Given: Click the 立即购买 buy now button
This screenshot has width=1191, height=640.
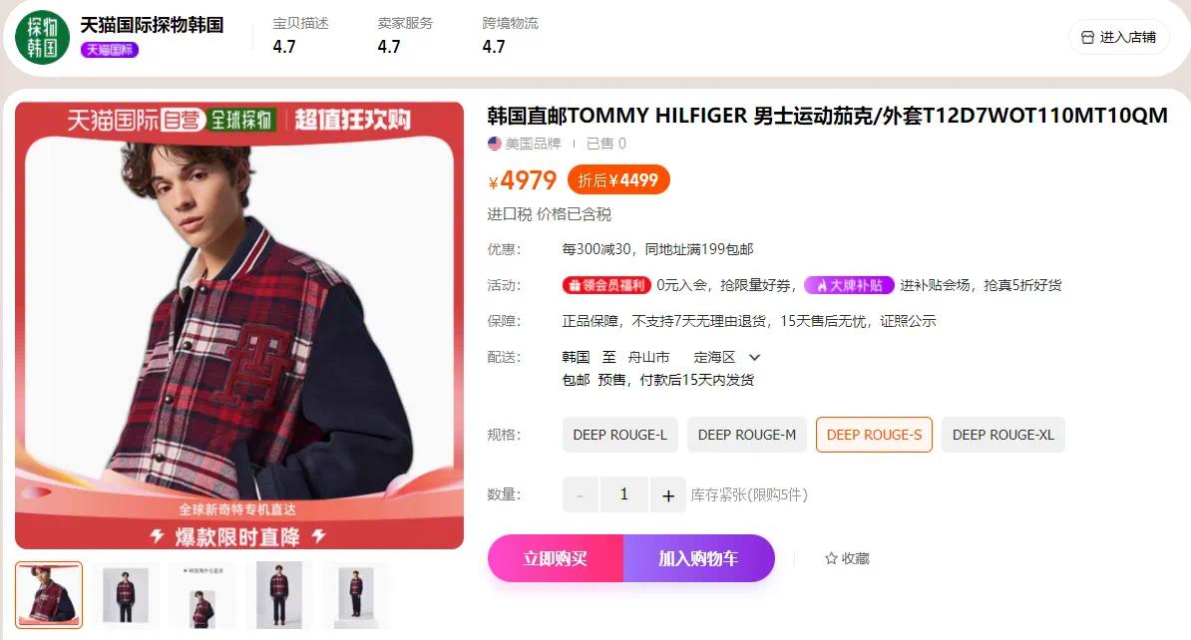Looking at the screenshot, I should (556, 559).
